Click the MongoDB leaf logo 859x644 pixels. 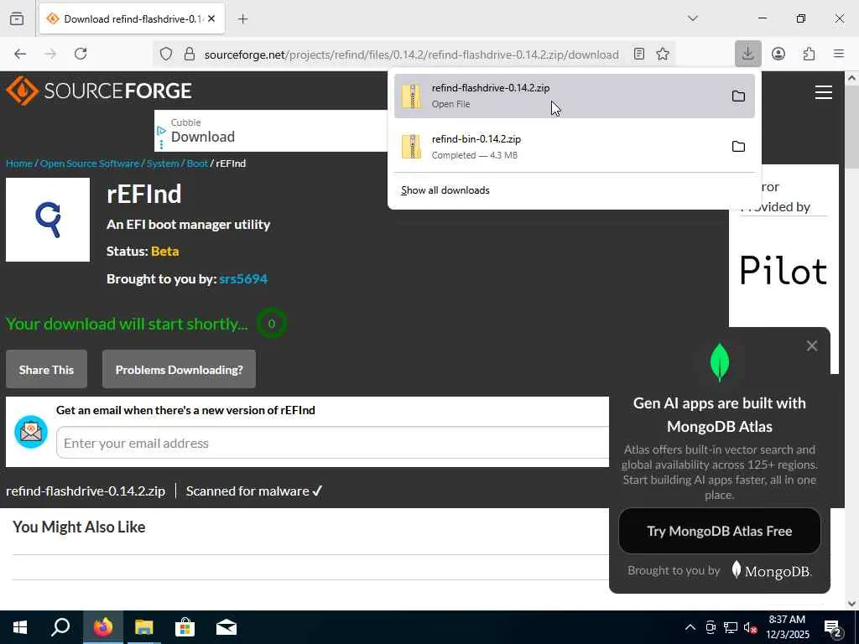click(x=719, y=362)
